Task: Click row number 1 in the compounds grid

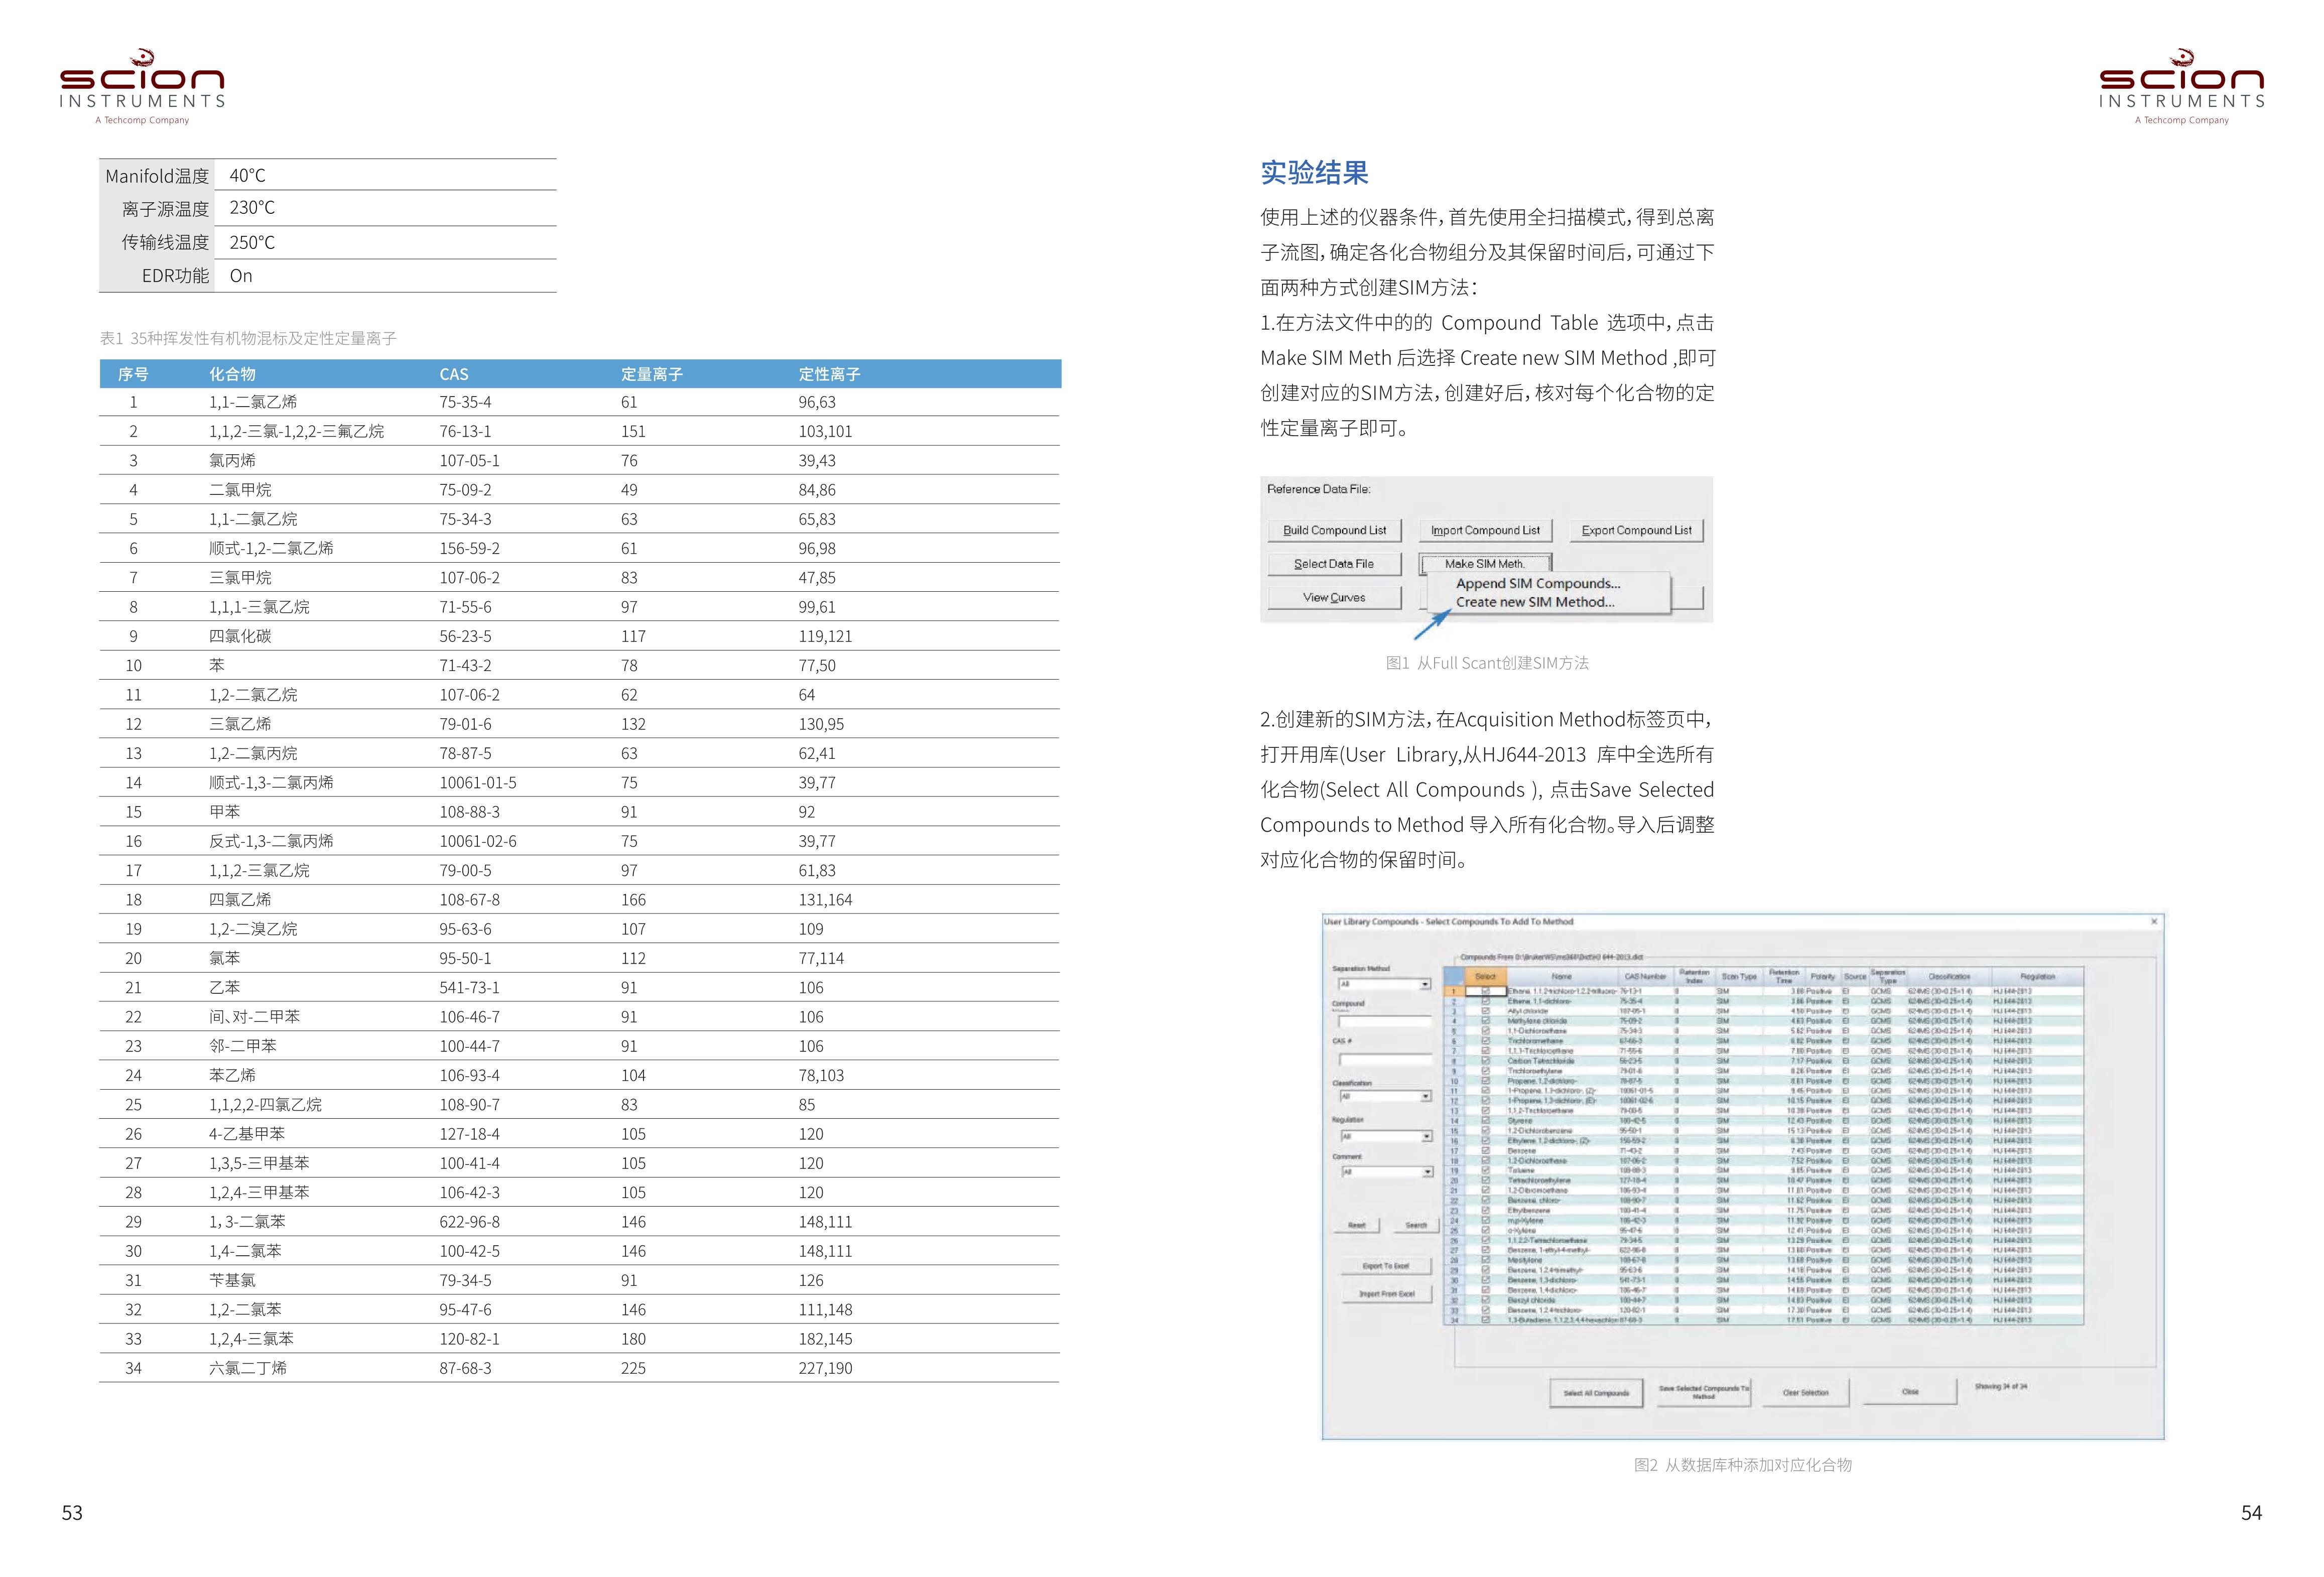Action: tap(1454, 991)
